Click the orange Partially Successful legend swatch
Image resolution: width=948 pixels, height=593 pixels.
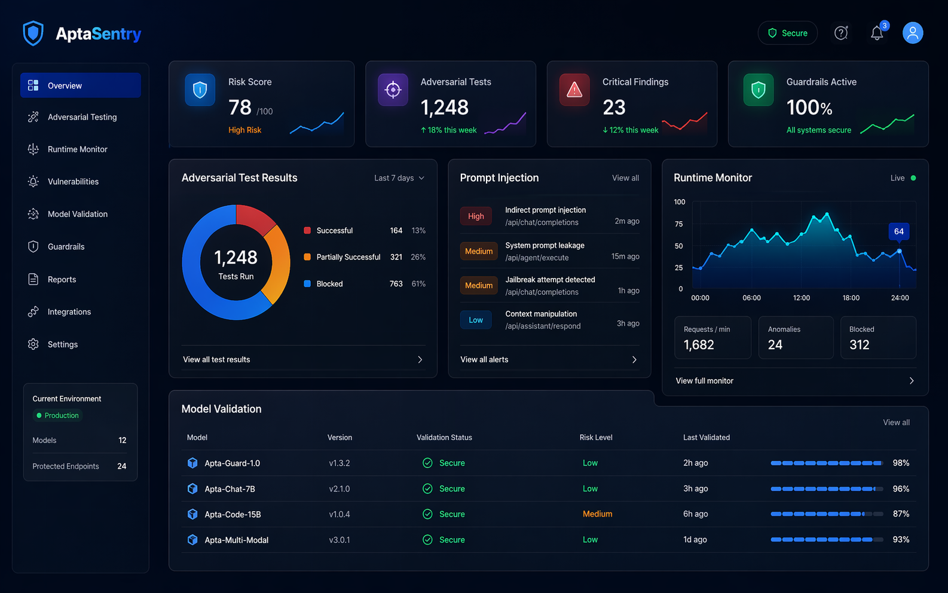(x=307, y=257)
